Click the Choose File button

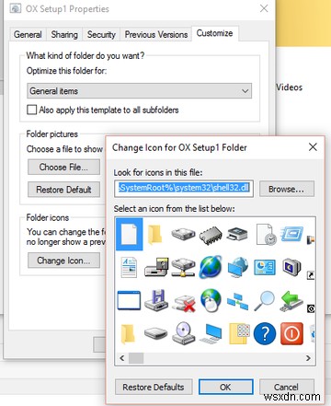click(63, 167)
